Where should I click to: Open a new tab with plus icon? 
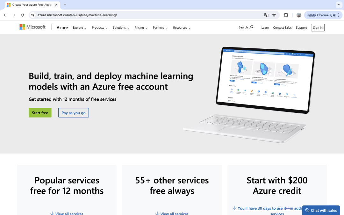(x=65, y=4)
